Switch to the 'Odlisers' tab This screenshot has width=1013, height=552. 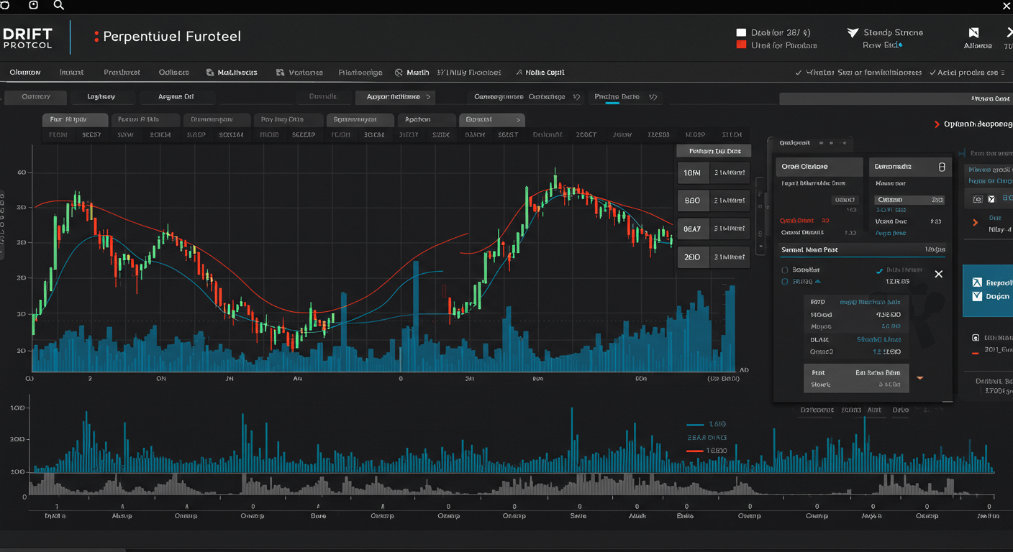(x=174, y=73)
